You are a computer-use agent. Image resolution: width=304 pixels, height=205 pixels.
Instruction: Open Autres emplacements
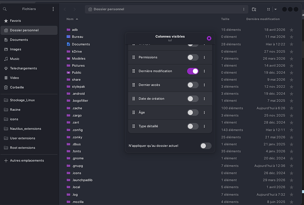(29, 161)
